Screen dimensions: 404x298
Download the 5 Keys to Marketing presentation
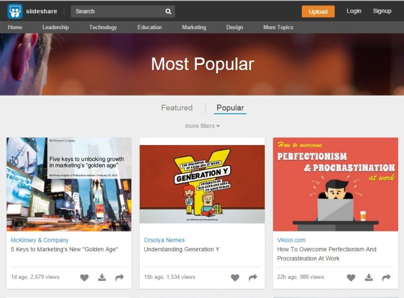click(x=102, y=277)
